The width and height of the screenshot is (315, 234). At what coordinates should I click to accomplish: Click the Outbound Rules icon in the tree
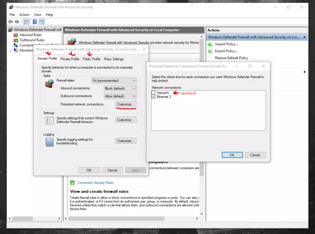tap(16, 40)
